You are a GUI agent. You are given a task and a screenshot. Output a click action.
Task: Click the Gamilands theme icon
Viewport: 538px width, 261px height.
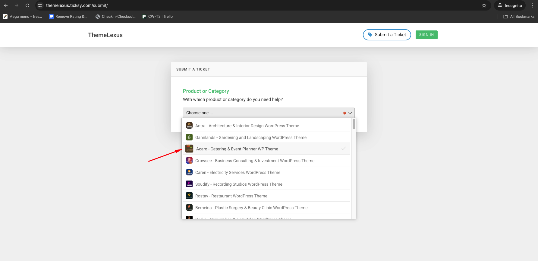[x=189, y=137]
